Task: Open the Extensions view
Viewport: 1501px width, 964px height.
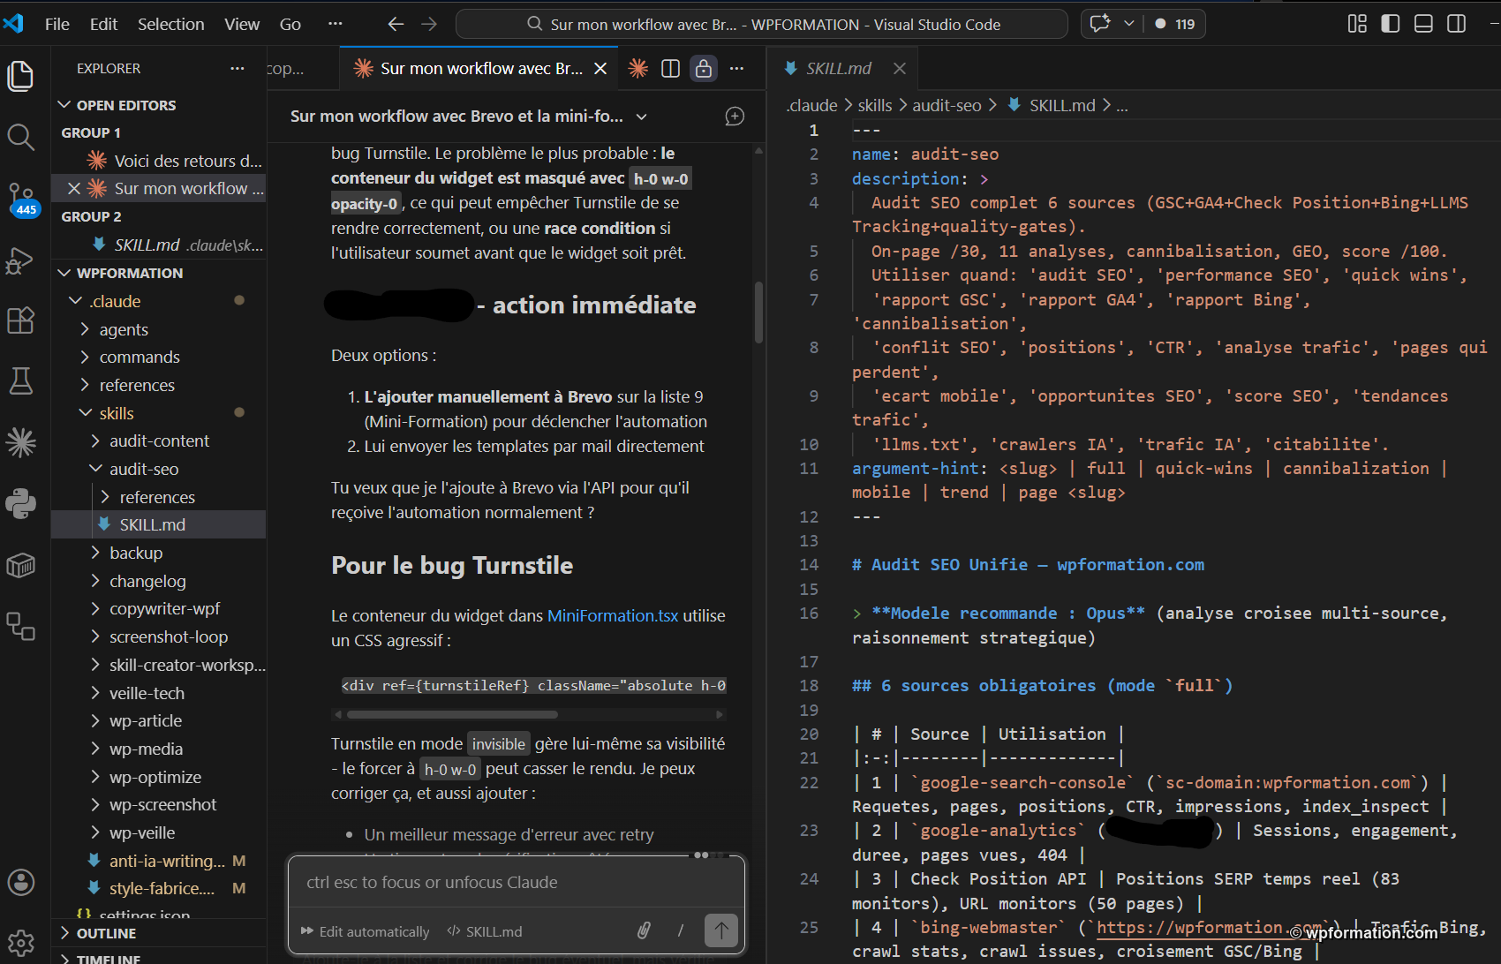Action: pyautogui.click(x=21, y=320)
